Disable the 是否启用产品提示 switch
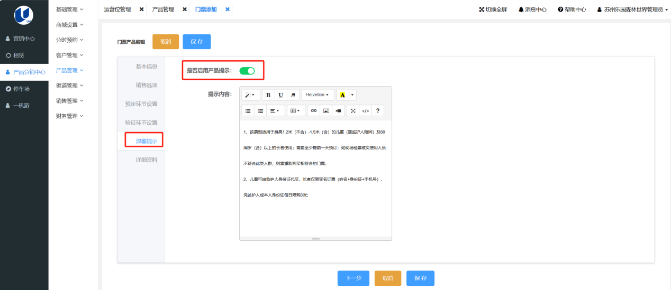This screenshot has width=671, height=290. (247, 71)
